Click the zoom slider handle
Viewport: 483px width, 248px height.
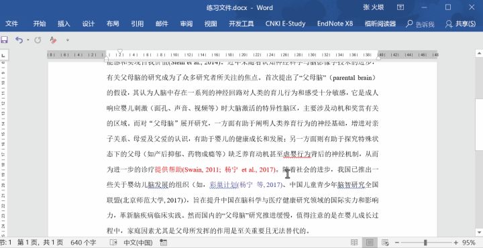point(425,243)
